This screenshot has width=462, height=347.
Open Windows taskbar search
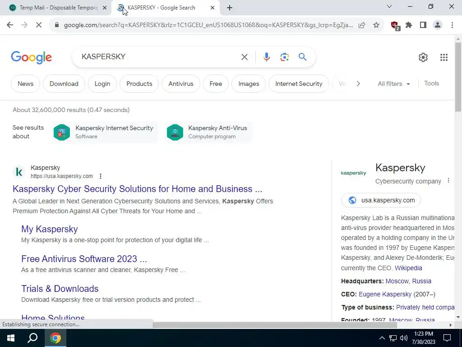[x=32, y=338]
